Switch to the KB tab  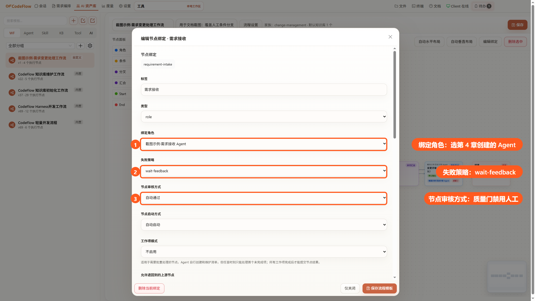[61, 33]
